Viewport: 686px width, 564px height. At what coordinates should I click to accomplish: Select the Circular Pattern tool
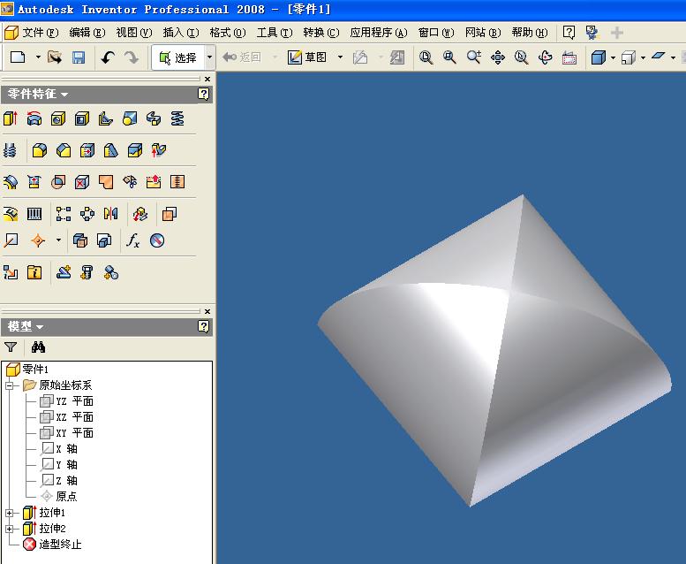click(x=87, y=214)
